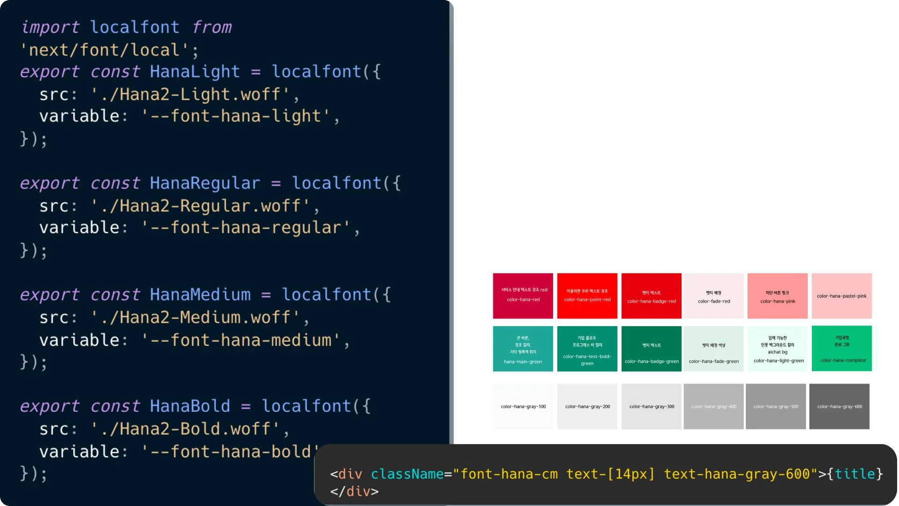This screenshot has width=899, height=506.
Task: Pick the color-hana-badge-red swatch
Action: pos(651,296)
